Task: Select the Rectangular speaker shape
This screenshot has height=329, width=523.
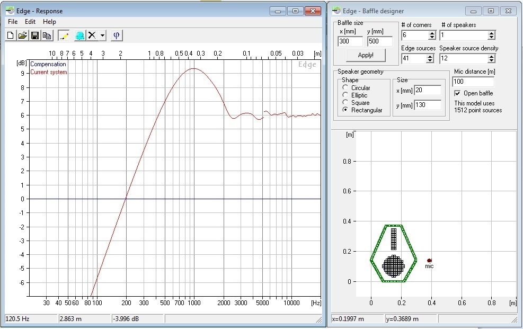Action: [345, 110]
